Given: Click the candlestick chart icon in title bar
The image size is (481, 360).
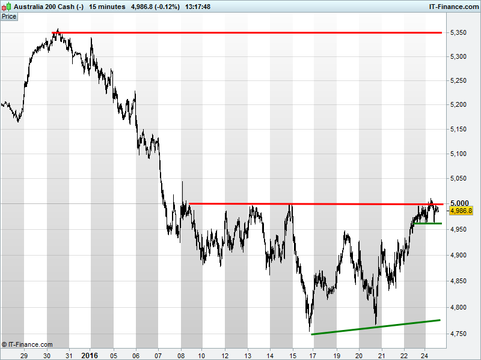Looking at the screenshot, I should [x=7, y=7].
